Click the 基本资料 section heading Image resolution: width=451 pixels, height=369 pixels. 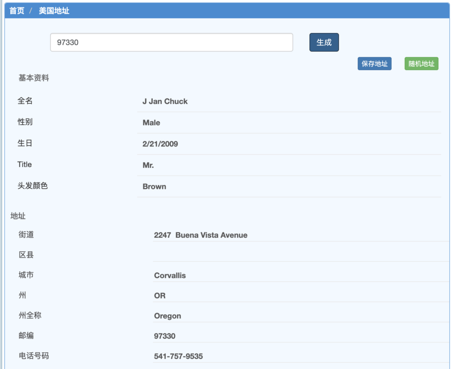[x=33, y=78]
